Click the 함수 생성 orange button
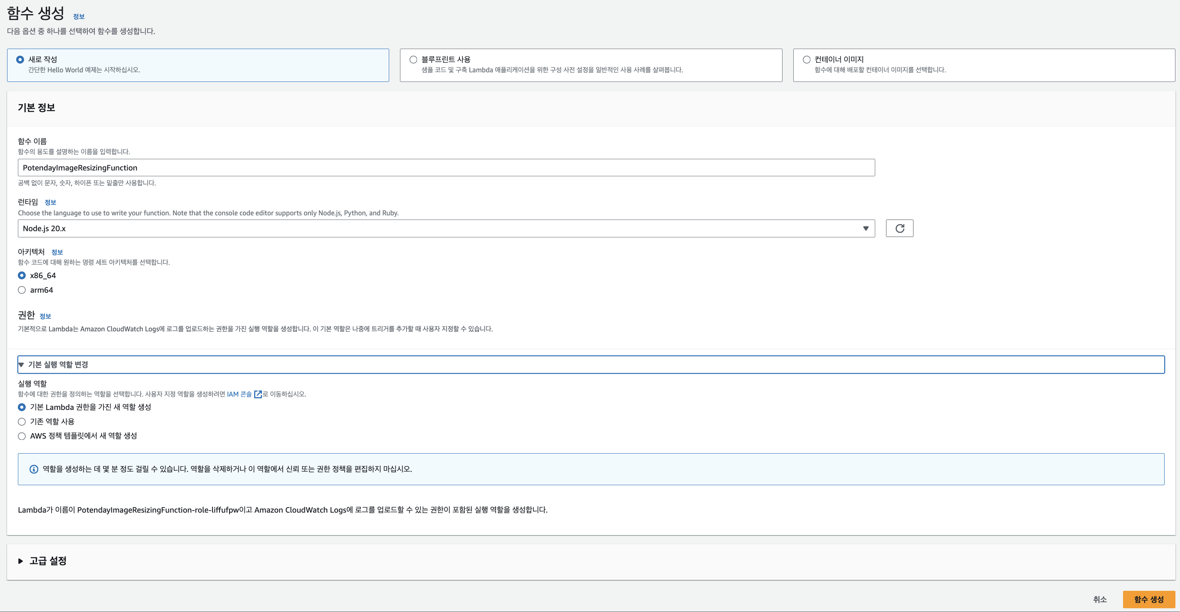The width and height of the screenshot is (1180, 612). [1148, 599]
